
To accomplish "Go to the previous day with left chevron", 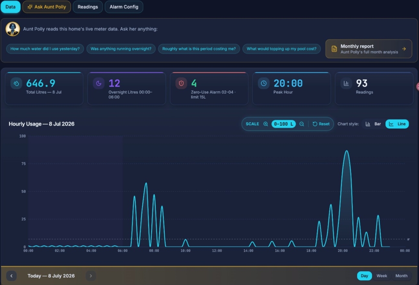I will point(11,276).
